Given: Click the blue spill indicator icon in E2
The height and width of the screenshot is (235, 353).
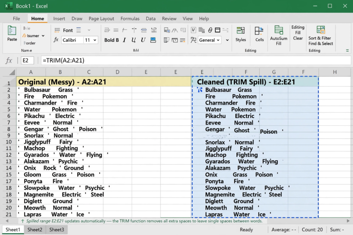Looking at the screenshot, I should click(x=200, y=90).
